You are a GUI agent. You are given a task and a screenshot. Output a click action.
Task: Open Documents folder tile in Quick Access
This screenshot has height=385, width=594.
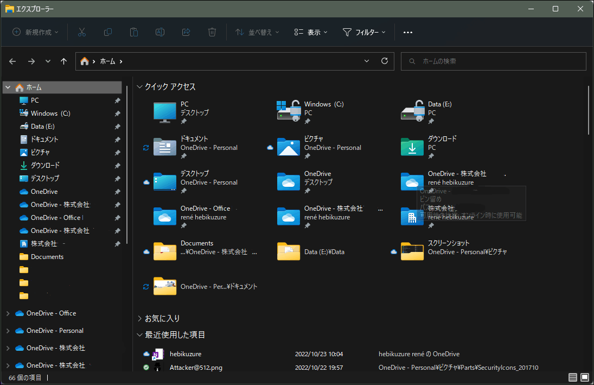(205, 251)
